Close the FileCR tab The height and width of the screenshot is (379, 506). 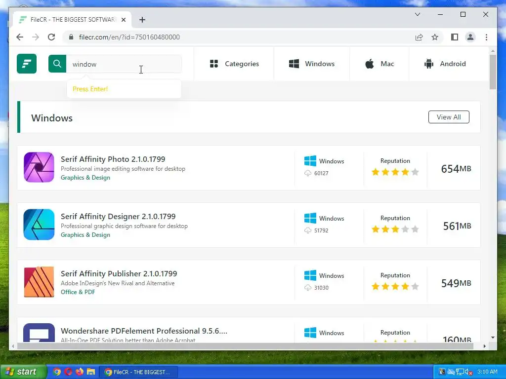pyautogui.click(x=123, y=20)
